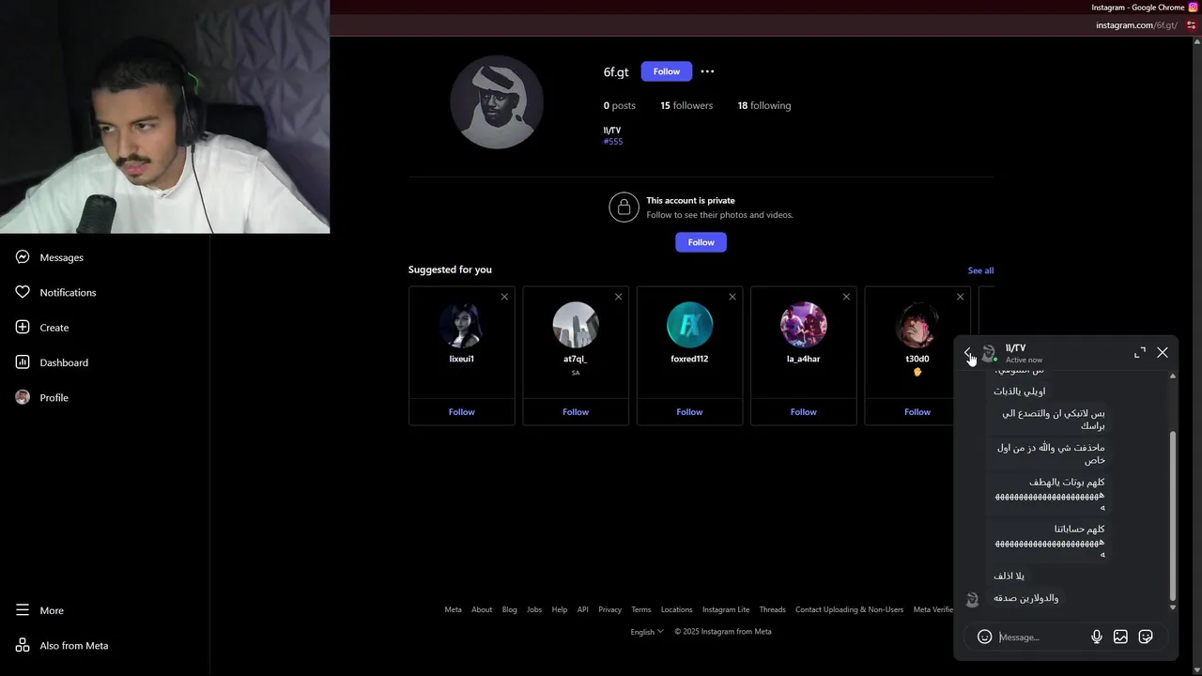1202x676 pixels.
Task: Click chat scroll down arrow
Action: coord(1172,607)
